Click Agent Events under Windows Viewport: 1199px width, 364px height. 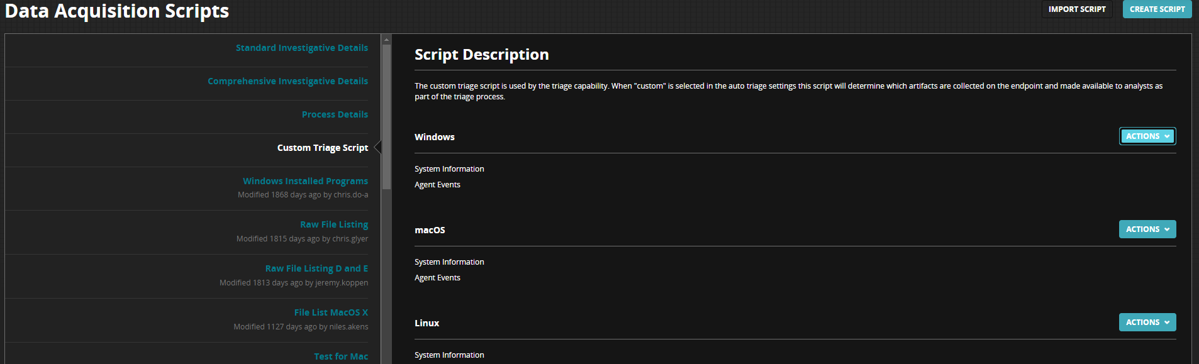(437, 185)
